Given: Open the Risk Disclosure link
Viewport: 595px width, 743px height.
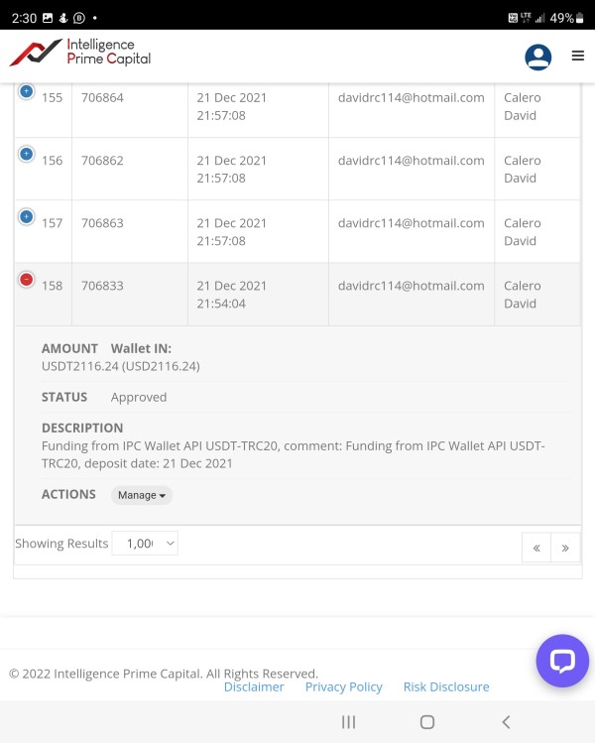Looking at the screenshot, I should pos(446,686).
